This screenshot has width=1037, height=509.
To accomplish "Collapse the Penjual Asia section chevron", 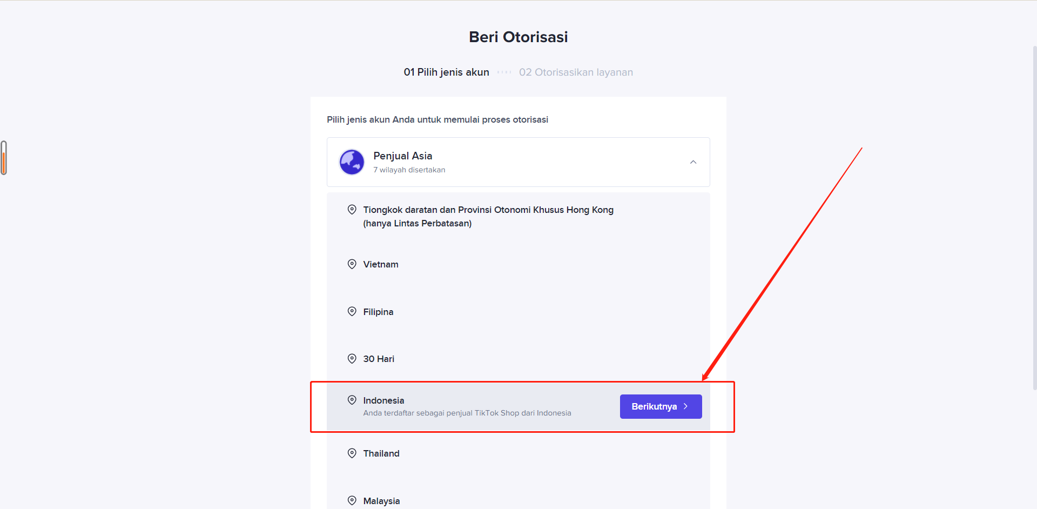I will [693, 162].
